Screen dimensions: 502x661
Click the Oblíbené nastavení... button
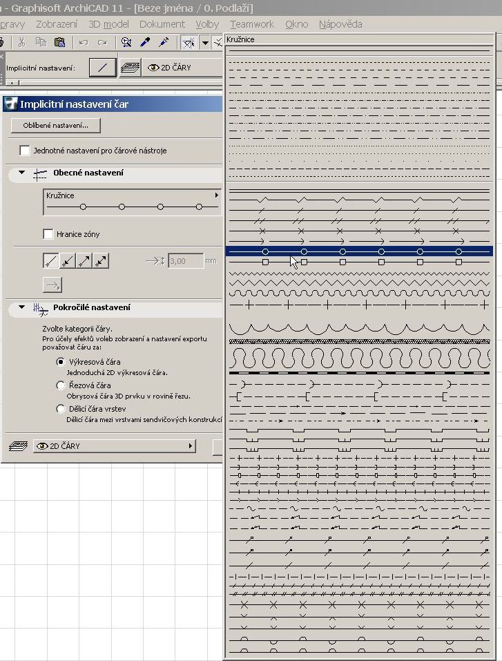point(56,125)
